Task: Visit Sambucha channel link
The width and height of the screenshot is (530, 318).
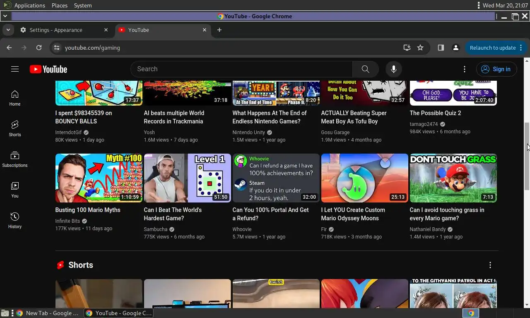Action: [156, 229]
